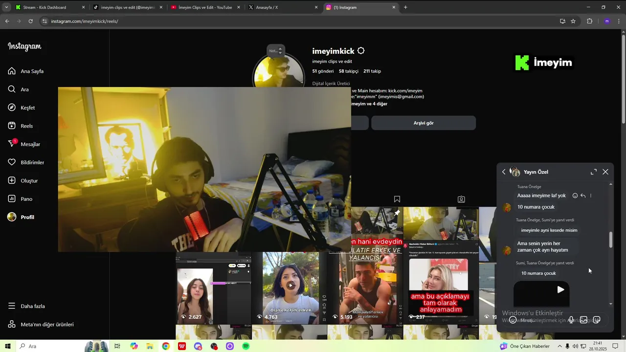Close the Anasayfa / X tab
Image resolution: width=626 pixels, height=352 pixels.
[x=316, y=7]
